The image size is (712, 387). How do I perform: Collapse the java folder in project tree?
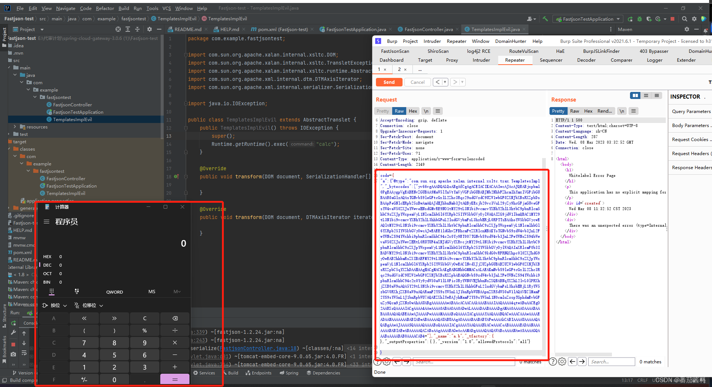click(x=15, y=75)
